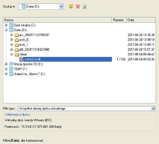The height and width of the screenshot is (144, 159).
Task: Click the 1.7 GB size value
Action: 121,59
